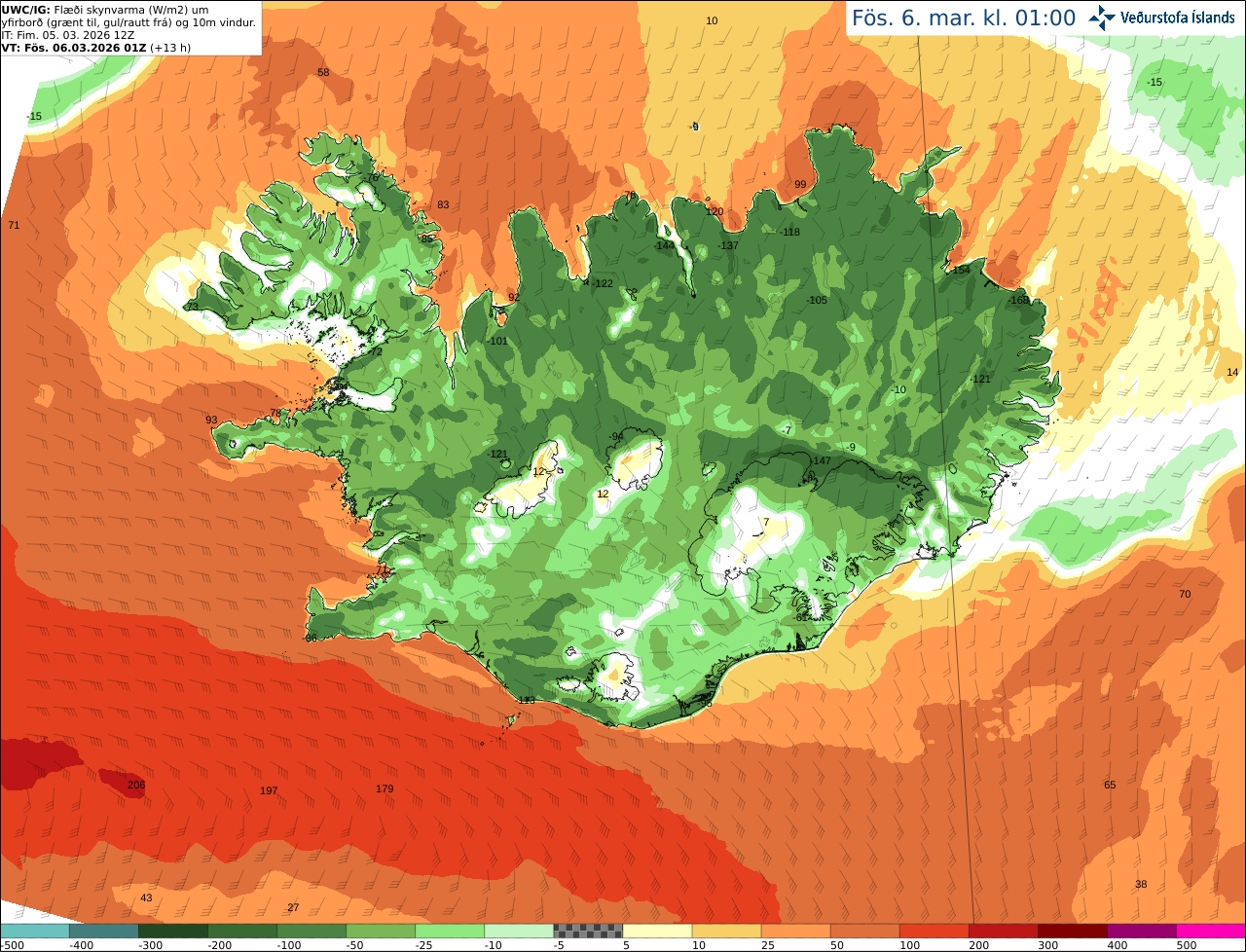The height and width of the screenshot is (952, 1246).
Task: Click the -137 value in north Iceland
Action: 728,245
